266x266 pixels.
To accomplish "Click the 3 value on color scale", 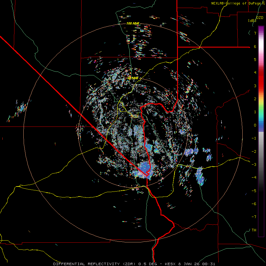I will (255, 86).
